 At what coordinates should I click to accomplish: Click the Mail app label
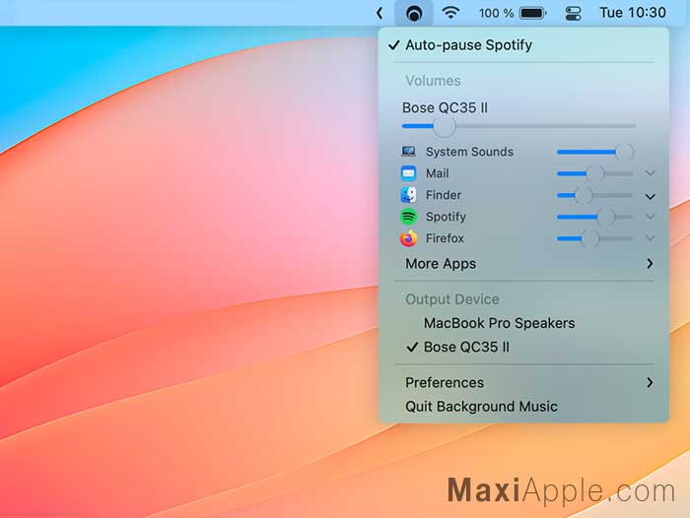coord(438,173)
